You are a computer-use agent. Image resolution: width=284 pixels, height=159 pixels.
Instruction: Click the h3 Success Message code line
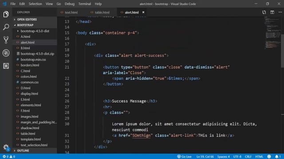tap(130, 101)
